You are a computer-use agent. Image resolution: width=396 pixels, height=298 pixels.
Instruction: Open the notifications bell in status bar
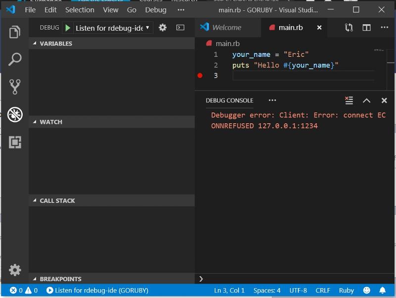pyautogui.click(x=382, y=291)
